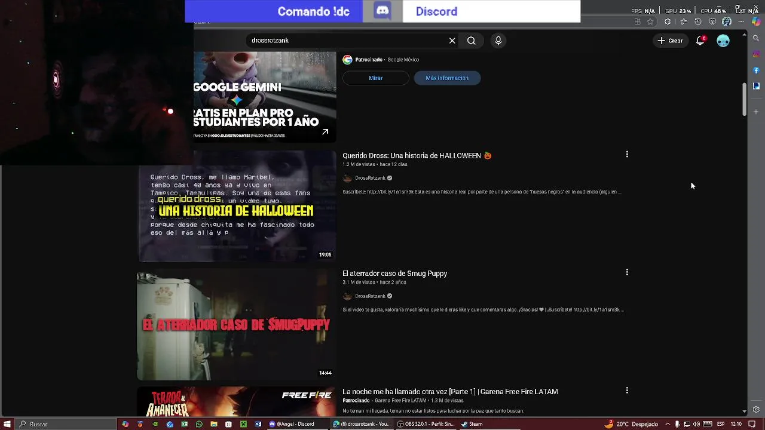The width and height of the screenshot is (765, 430).
Task: Open La noche me ha llamado title
Action: click(450, 392)
